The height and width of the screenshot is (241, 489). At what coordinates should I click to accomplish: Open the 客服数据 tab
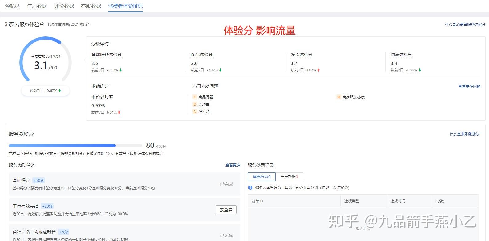91,6
